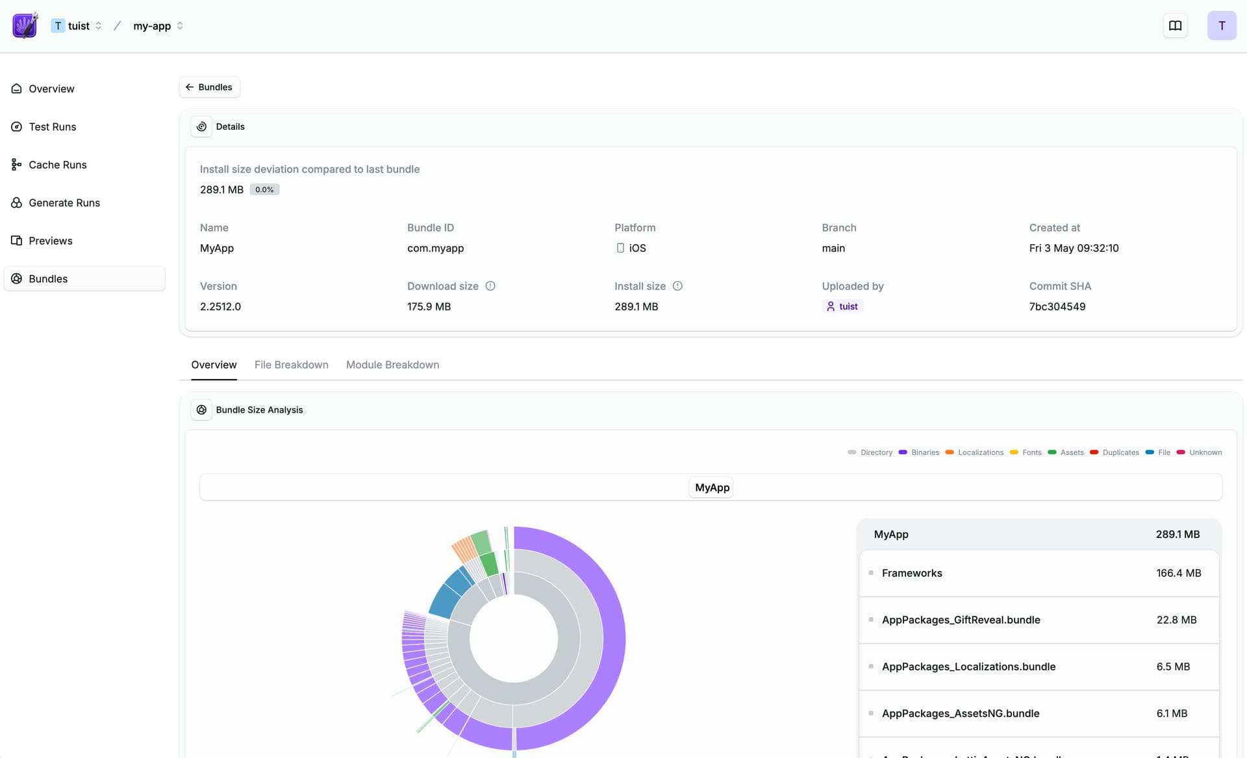Switch to the File Breakdown tab

tap(292, 365)
